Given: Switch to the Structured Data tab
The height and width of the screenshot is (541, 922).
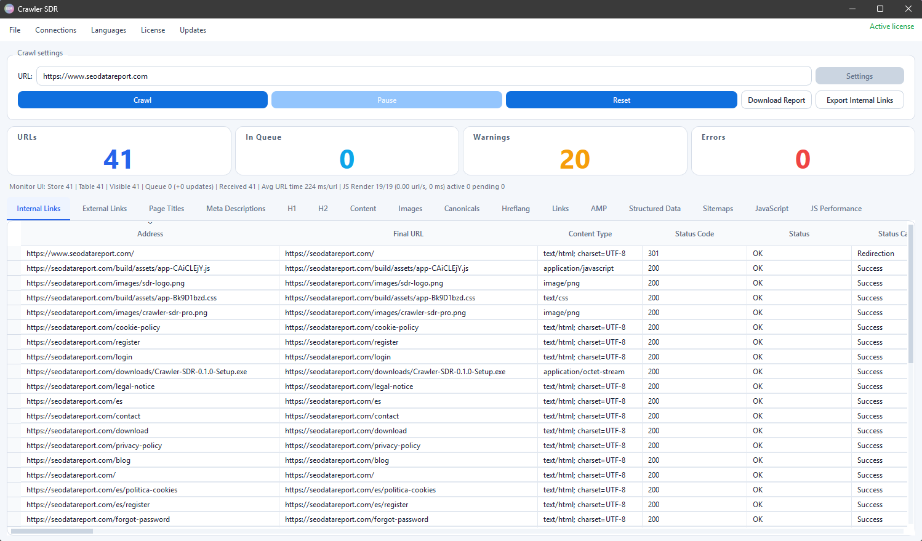Looking at the screenshot, I should (655, 209).
